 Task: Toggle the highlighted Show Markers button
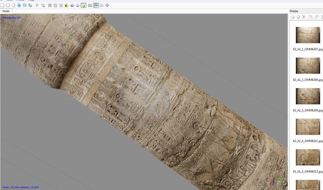[x=96, y=5]
